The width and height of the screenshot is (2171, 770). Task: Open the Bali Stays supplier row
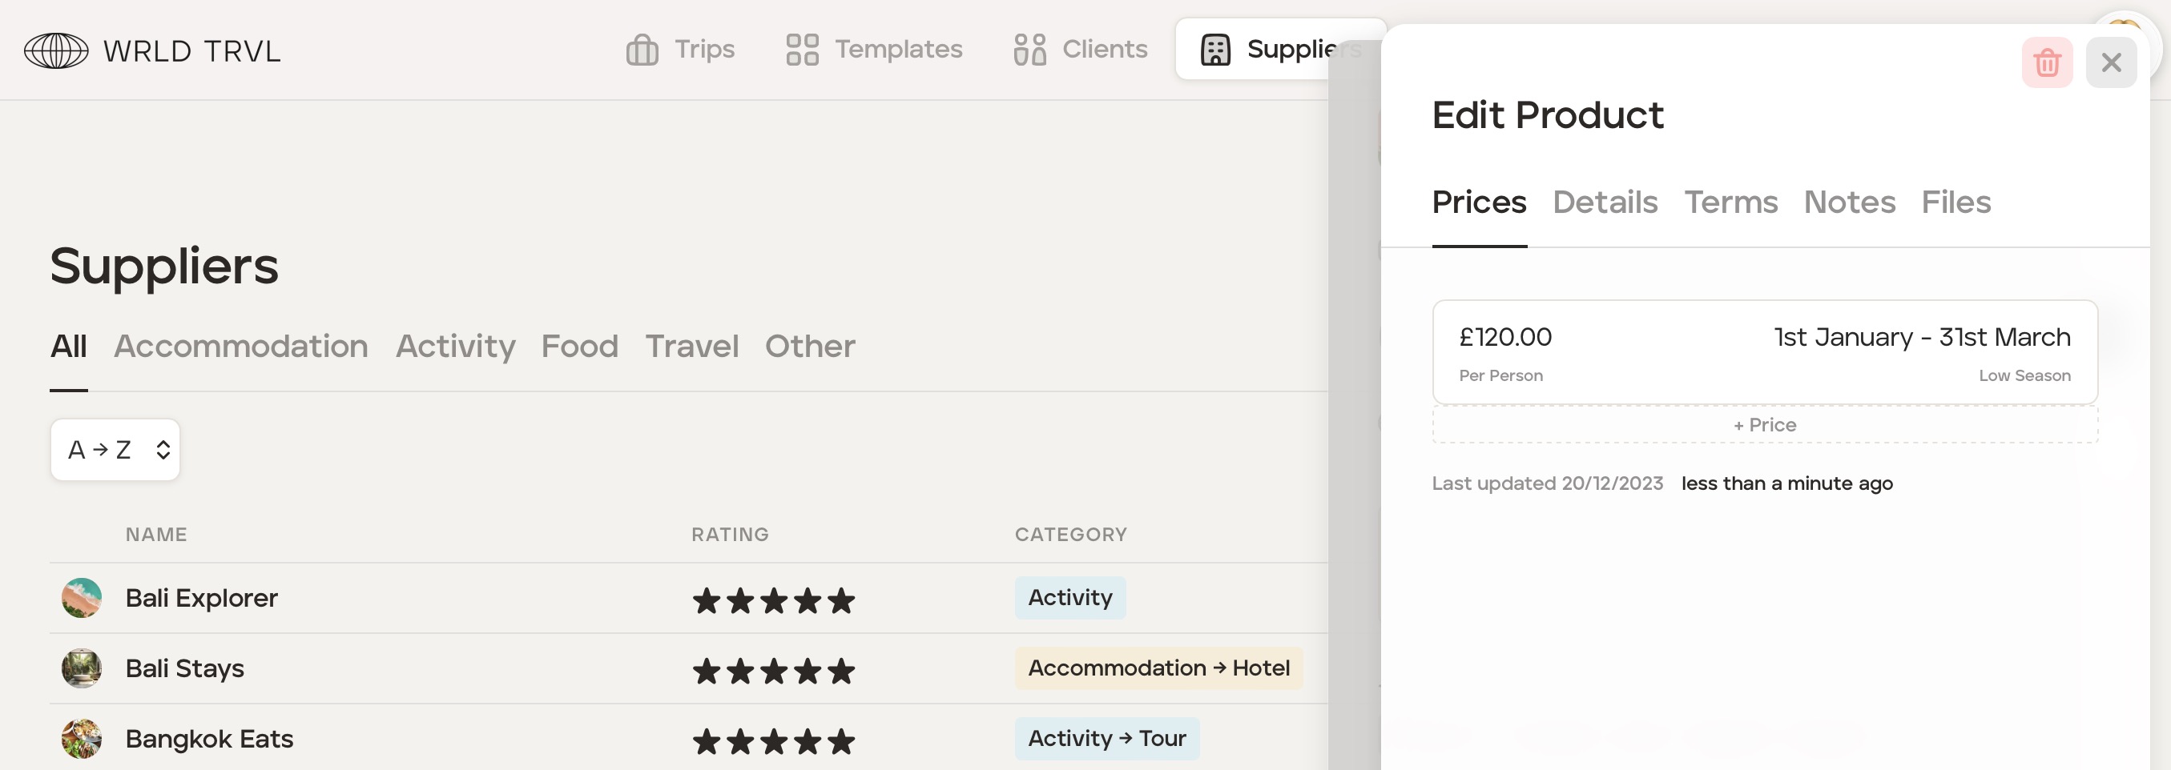pyautogui.click(x=184, y=668)
